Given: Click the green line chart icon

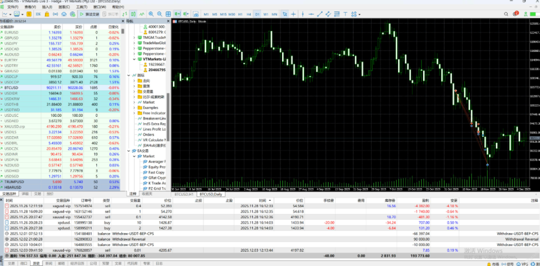Looking at the screenshot, I should point(141,14).
